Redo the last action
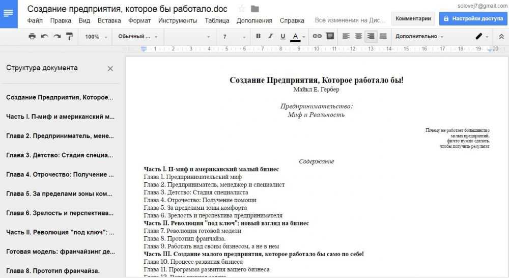This screenshot has height=278, width=509. [x=57, y=36]
